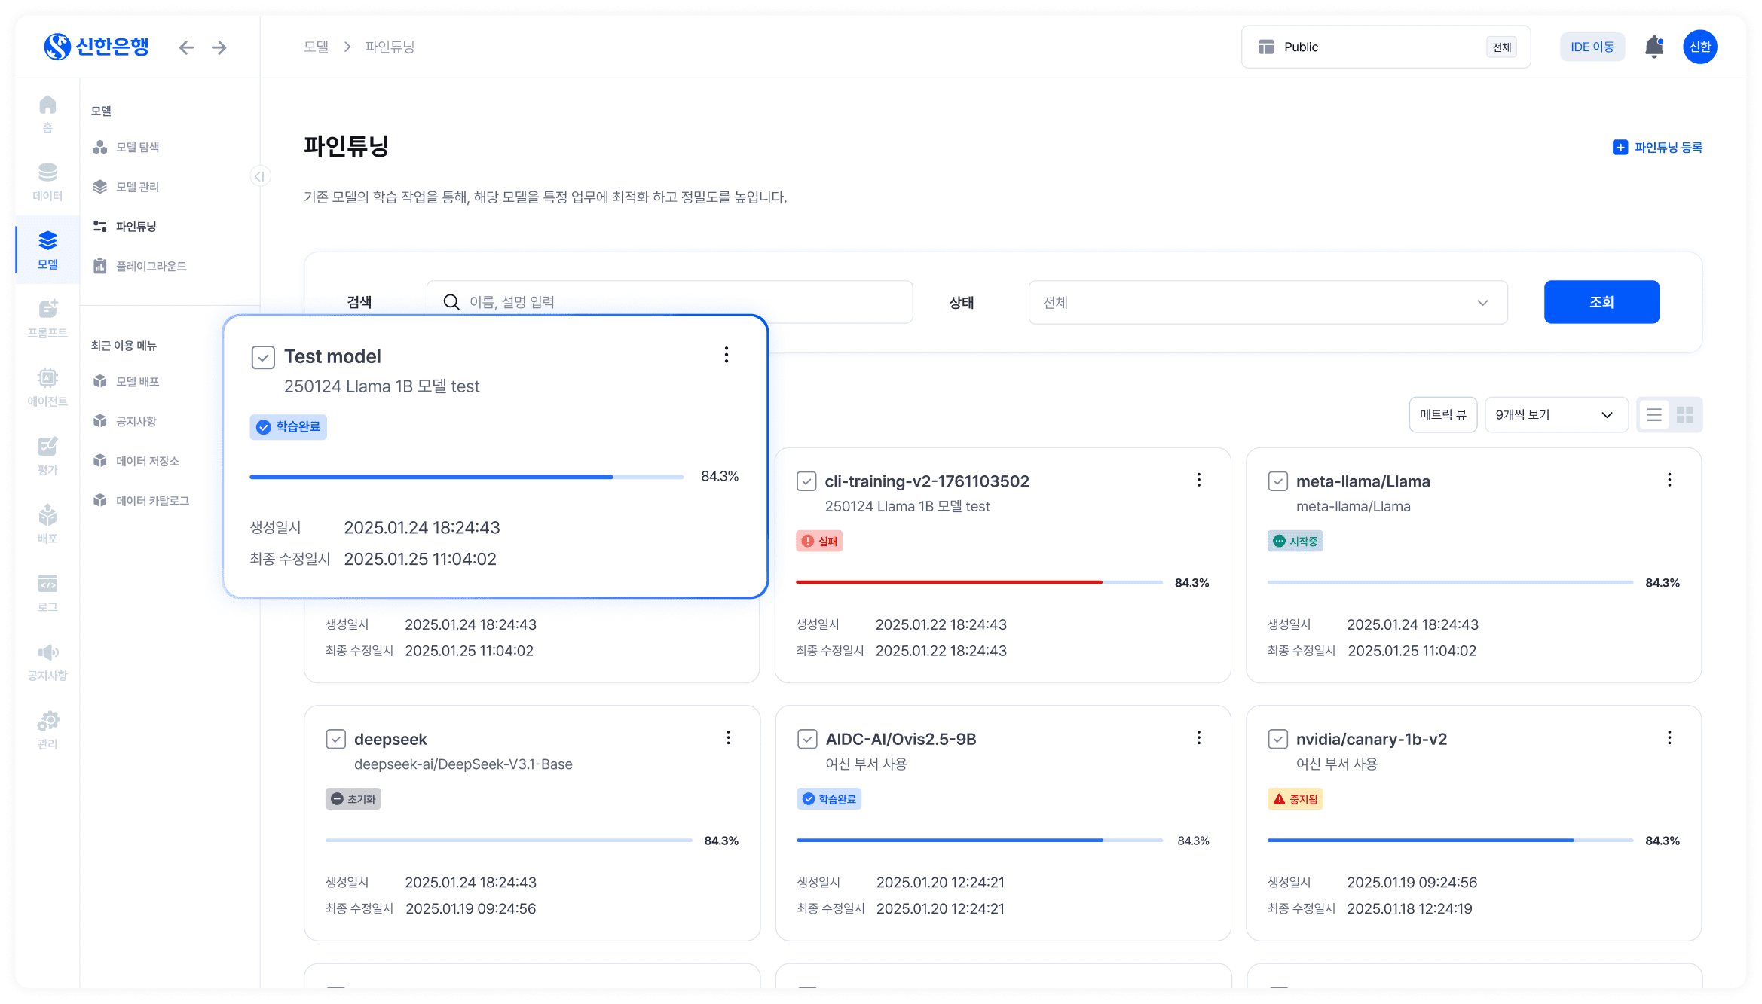
Task: Toggle checkbox on deepseek card
Action: pyautogui.click(x=335, y=739)
